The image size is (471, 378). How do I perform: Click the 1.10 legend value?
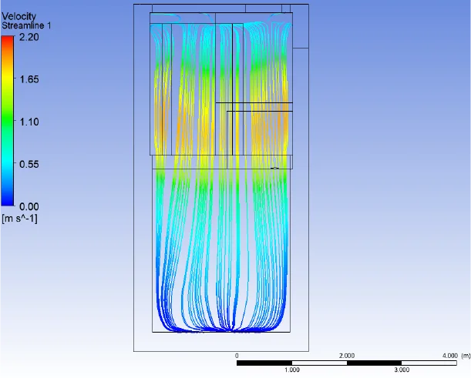29,122
